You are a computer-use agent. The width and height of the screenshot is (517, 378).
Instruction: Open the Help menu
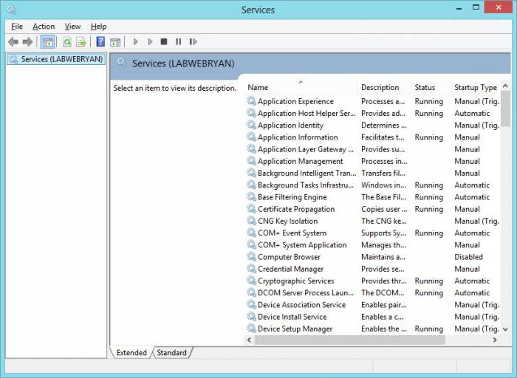pos(98,27)
